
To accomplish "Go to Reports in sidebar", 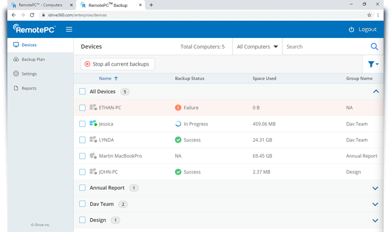I will [x=29, y=88].
